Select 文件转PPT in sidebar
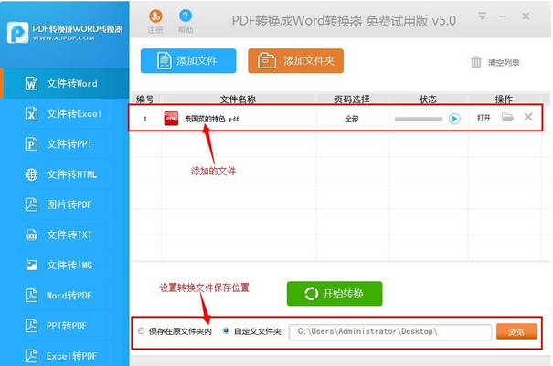This screenshot has height=366, width=553. tap(65, 144)
